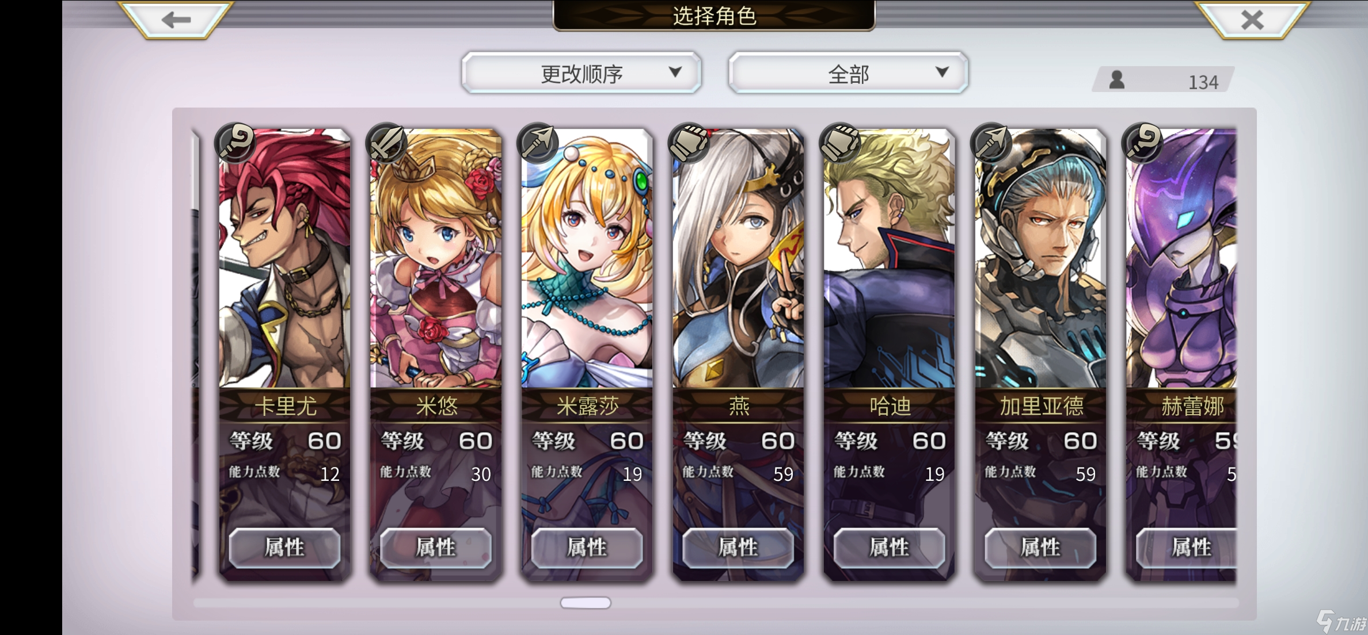
Task: Click the horizontal scrollbar thumb
Action: [x=586, y=603]
